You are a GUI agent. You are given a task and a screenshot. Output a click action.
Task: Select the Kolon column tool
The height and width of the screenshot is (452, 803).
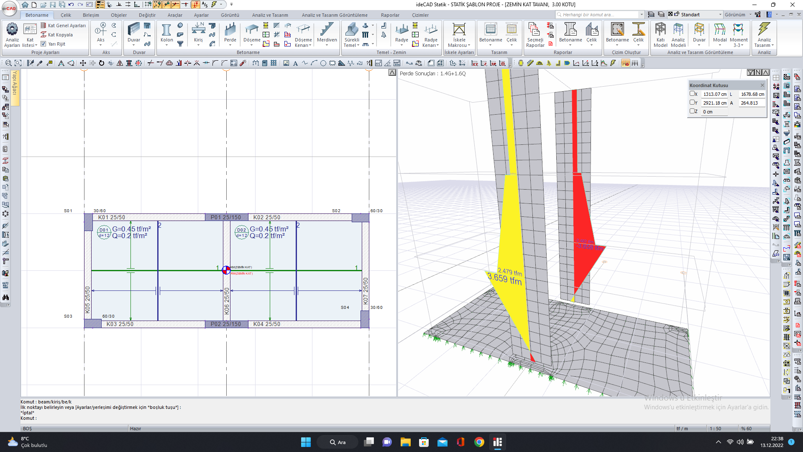166,35
